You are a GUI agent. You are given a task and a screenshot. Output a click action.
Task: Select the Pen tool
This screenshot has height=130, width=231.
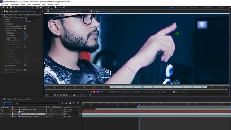click(x=41, y=8)
